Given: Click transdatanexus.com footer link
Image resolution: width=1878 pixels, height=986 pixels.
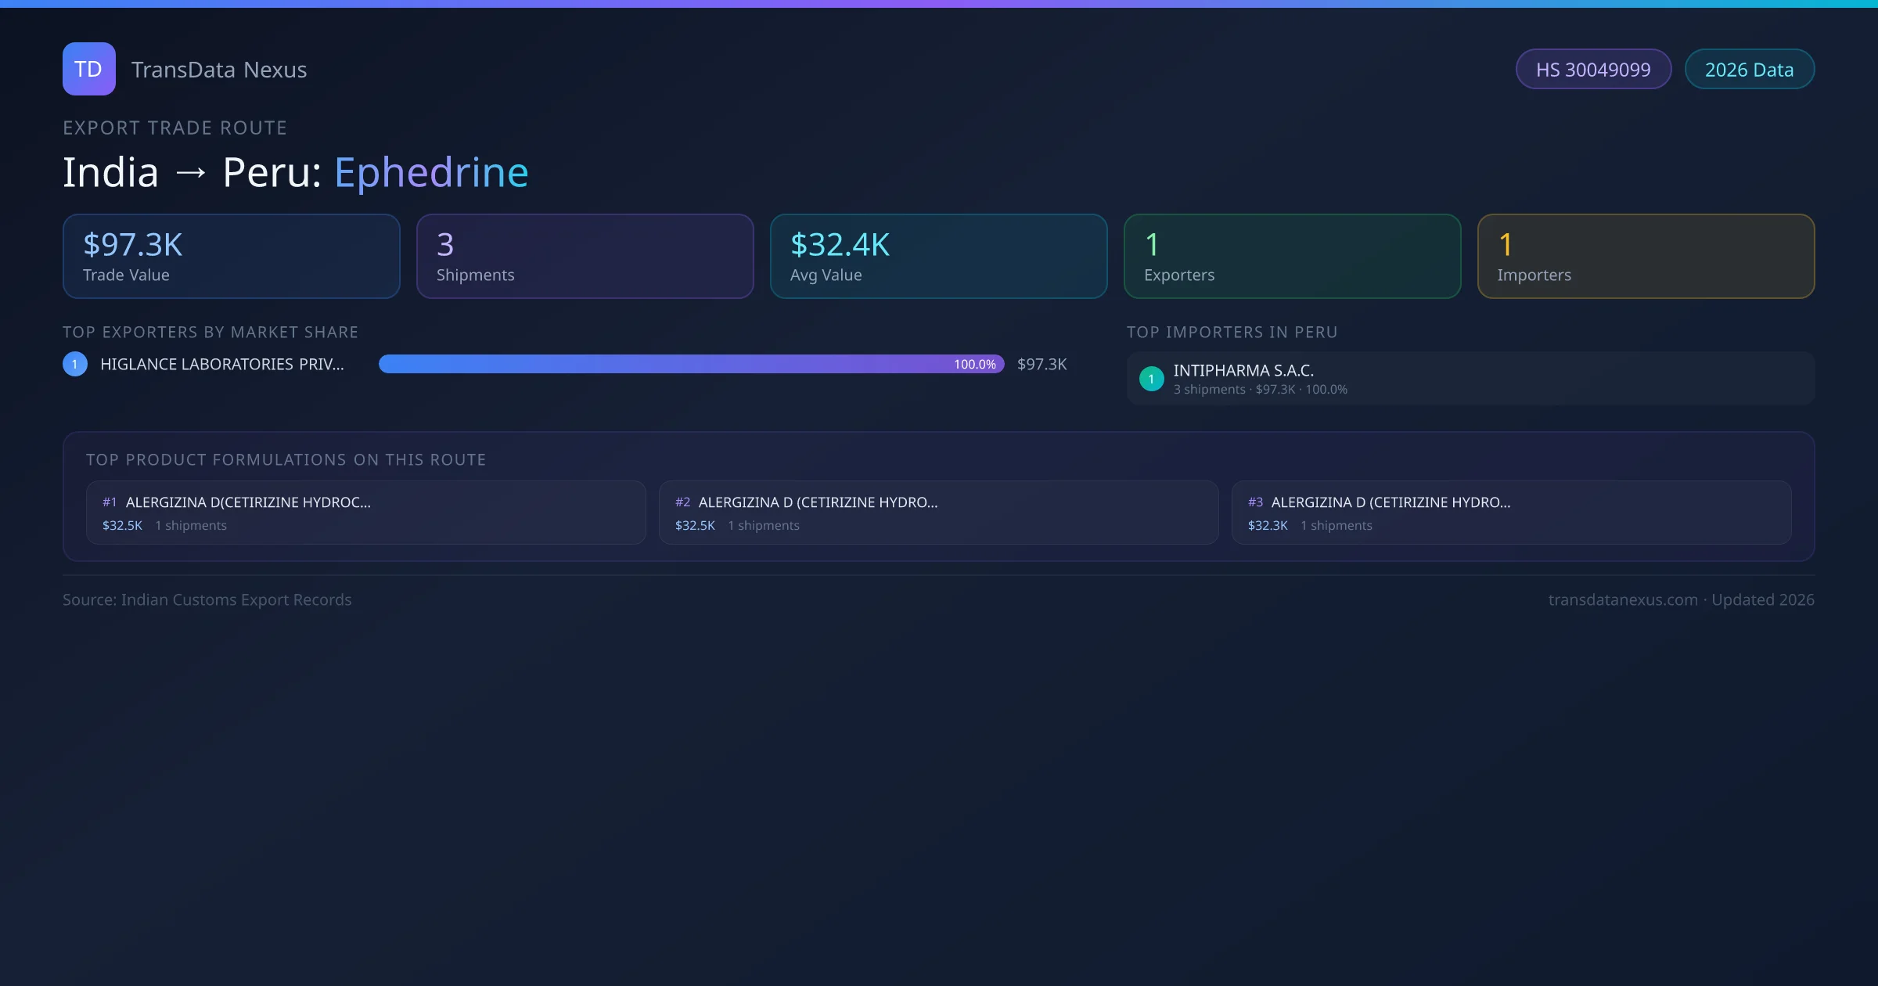Looking at the screenshot, I should (1623, 600).
